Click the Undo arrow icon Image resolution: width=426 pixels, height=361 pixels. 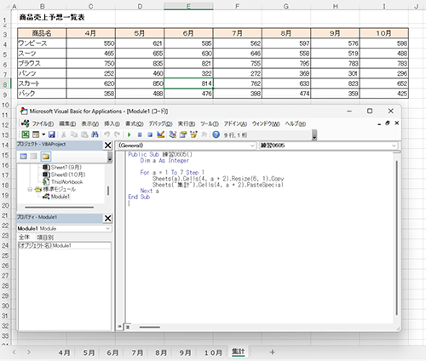coord(106,135)
